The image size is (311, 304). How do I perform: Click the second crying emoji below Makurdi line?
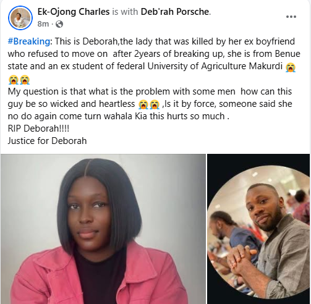[x=25, y=80]
